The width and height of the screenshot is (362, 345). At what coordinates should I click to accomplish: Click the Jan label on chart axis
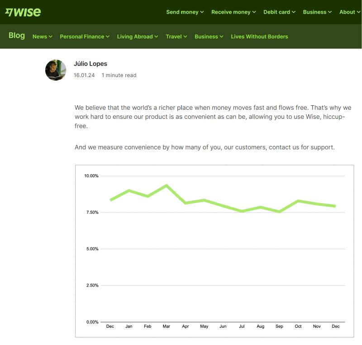129,326
